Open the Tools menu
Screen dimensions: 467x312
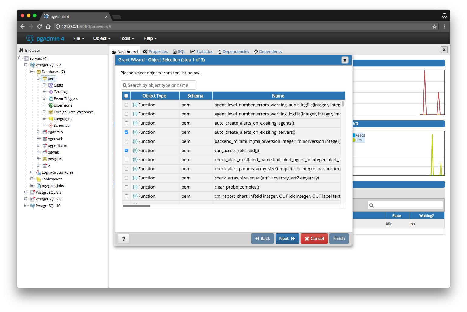click(x=127, y=38)
